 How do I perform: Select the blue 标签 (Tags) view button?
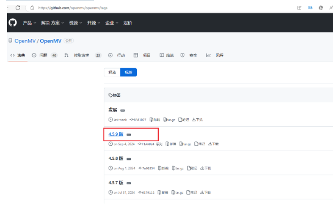128,72
